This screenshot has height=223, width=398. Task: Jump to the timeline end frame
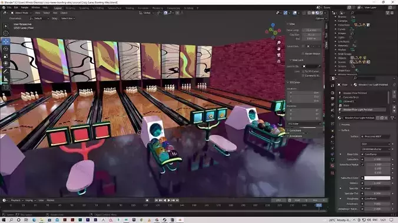(x=177, y=200)
